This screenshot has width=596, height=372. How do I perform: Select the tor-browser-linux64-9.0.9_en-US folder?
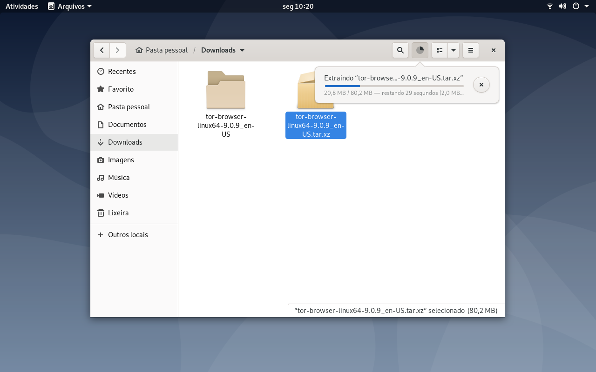click(226, 104)
